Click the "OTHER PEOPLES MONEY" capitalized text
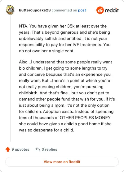Screen dimensions: 124x172 [85, 118]
